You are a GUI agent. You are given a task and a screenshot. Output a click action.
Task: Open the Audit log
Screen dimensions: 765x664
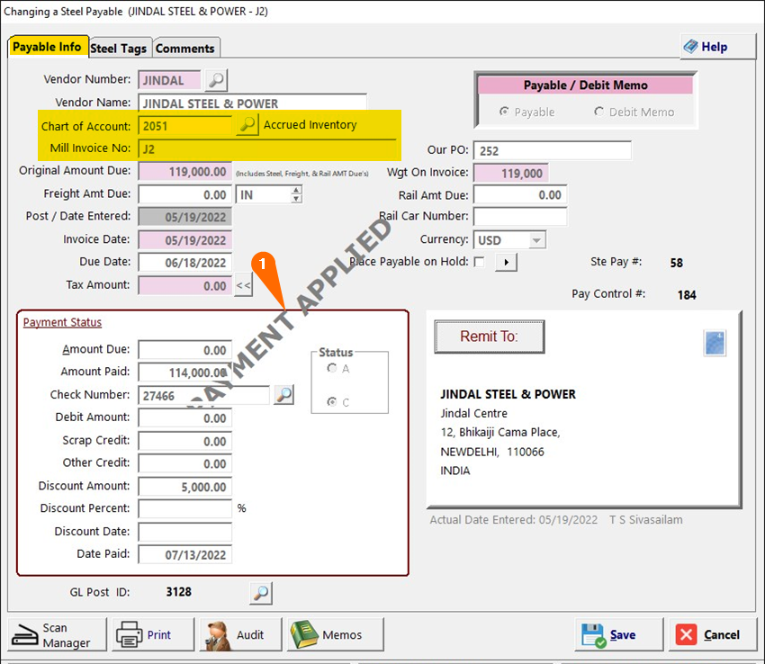tap(240, 634)
